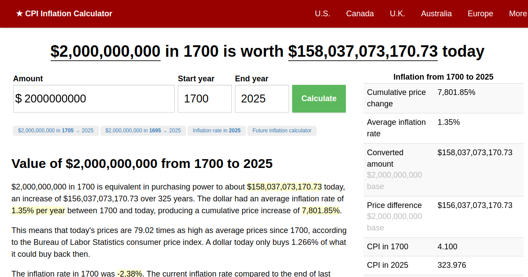Click the 1695 to 2025 comparison chip
The image size is (528, 277).
[143, 131]
